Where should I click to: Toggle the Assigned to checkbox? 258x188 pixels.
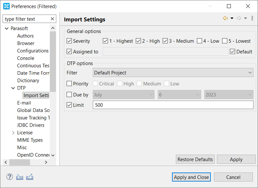click(69, 51)
